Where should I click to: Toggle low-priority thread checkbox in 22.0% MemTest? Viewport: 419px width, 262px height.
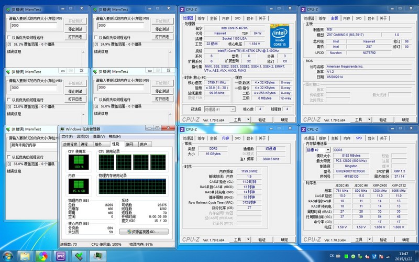[8, 100]
